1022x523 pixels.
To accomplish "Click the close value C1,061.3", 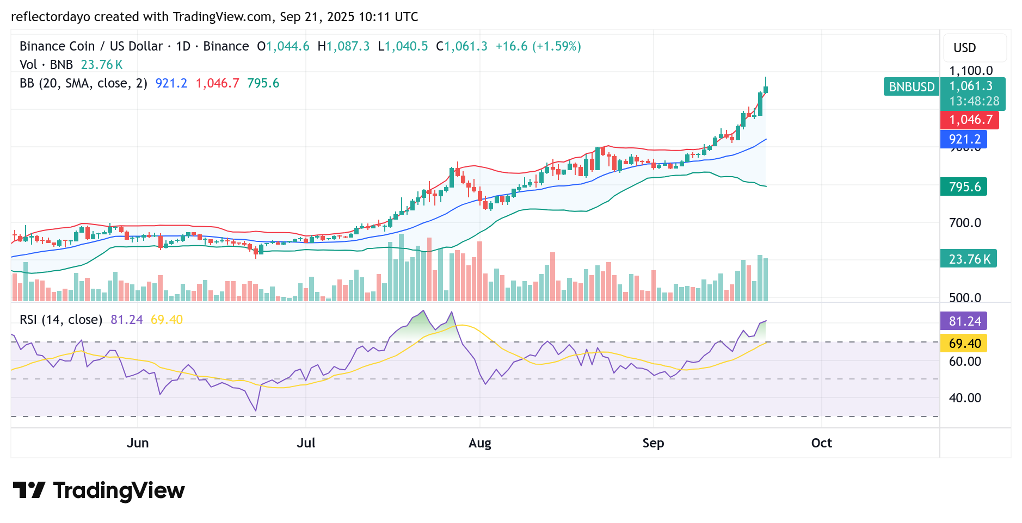I will pyautogui.click(x=462, y=46).
